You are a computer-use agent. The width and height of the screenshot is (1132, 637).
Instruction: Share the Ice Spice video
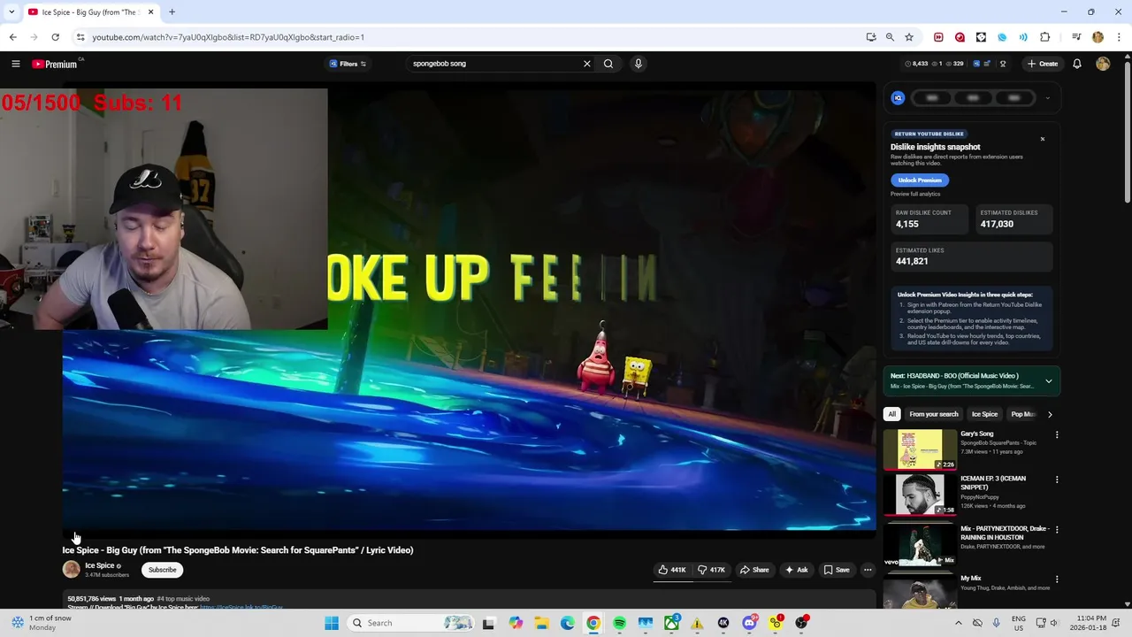(754, 570)
